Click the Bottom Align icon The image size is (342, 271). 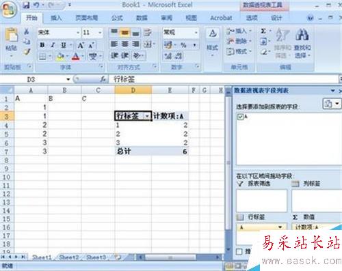pos(135,33)
